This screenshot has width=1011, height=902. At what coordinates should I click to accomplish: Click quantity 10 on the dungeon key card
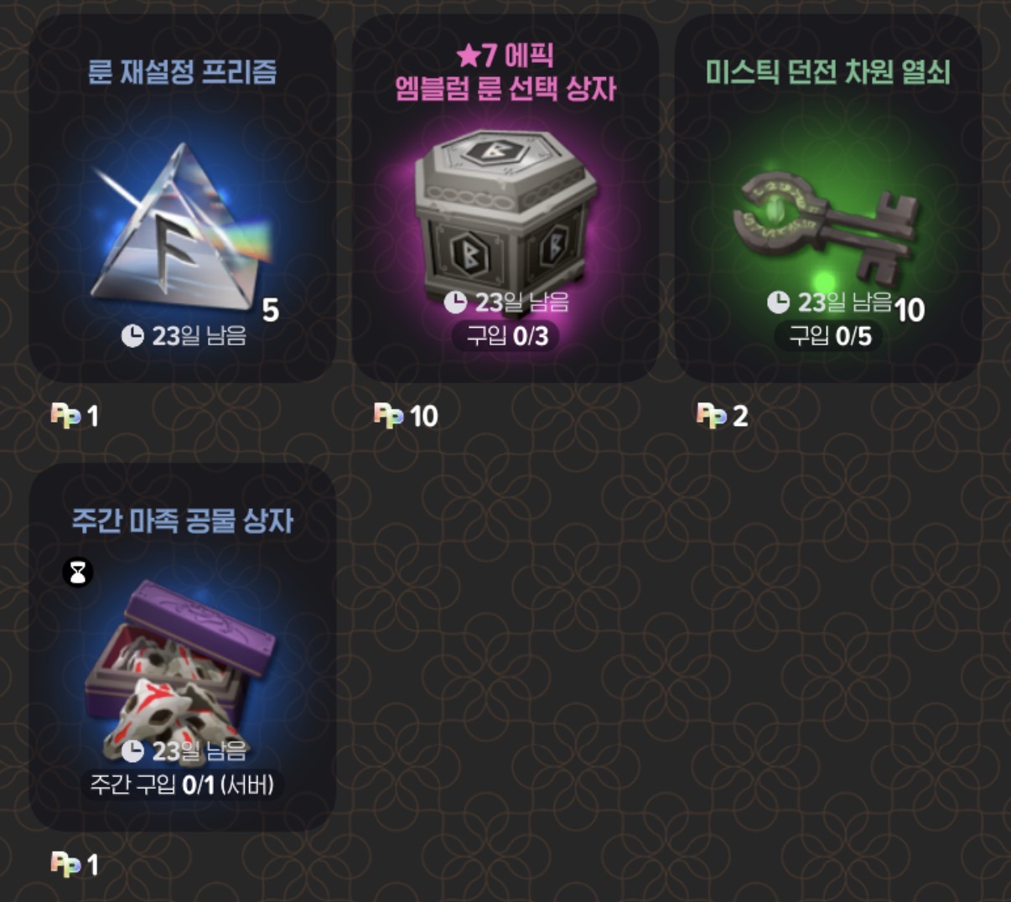(x=910, y=311)
